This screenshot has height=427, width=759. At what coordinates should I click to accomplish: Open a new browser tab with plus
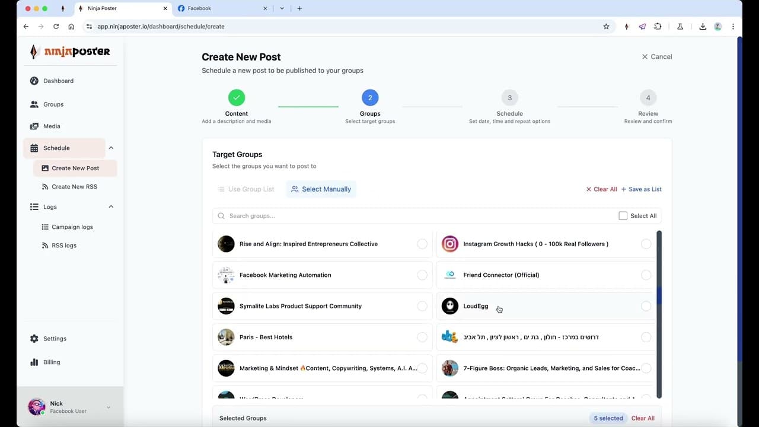tap(299, 8)
